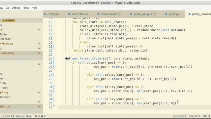Click 'cell_state.reward()' in line 19

[159, 38]
